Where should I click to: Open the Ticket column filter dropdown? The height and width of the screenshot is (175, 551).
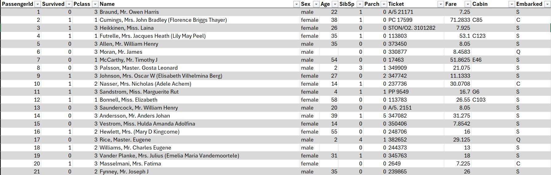coord(440,4)
